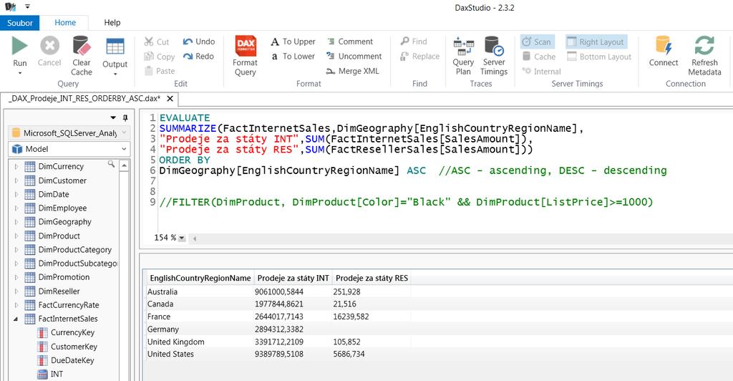733x381 pixels.
Task: Toggle the Right Layout option
Action: click(596, 42)
